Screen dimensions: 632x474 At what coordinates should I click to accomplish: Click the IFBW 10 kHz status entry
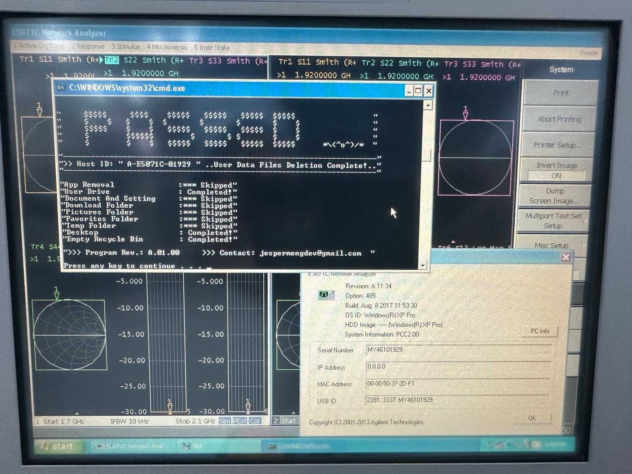pos(129,421)
